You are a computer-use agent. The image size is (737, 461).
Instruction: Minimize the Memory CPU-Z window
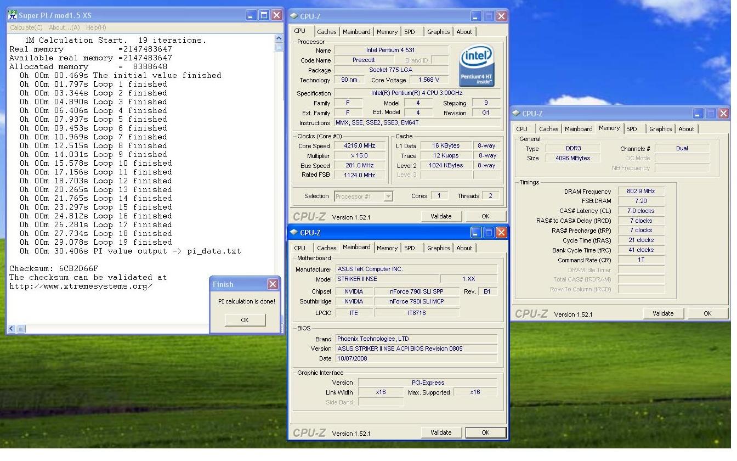[x=698, y=114]
